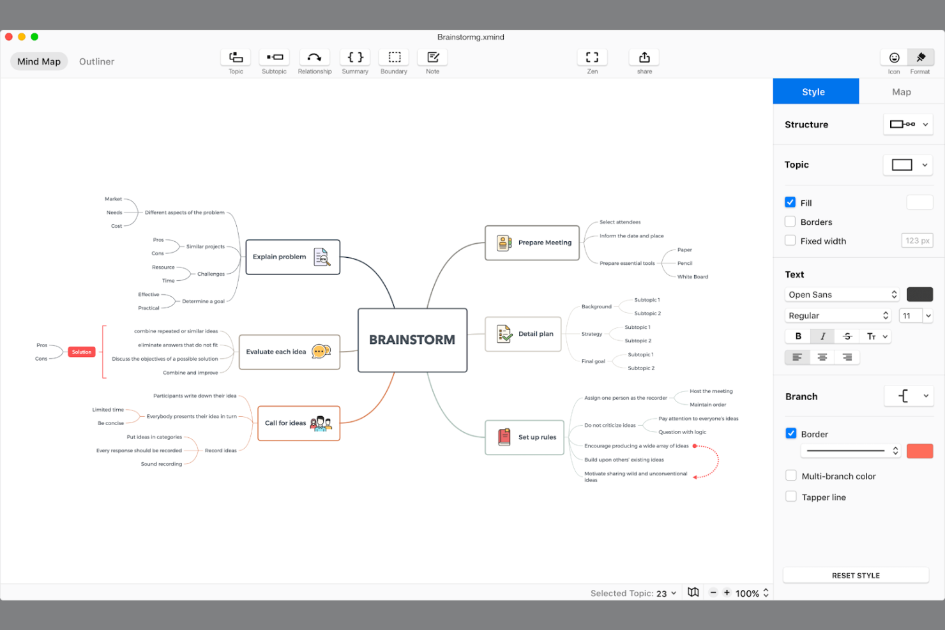
Task: Toggle bold text formatting
Action: [798, 336]
